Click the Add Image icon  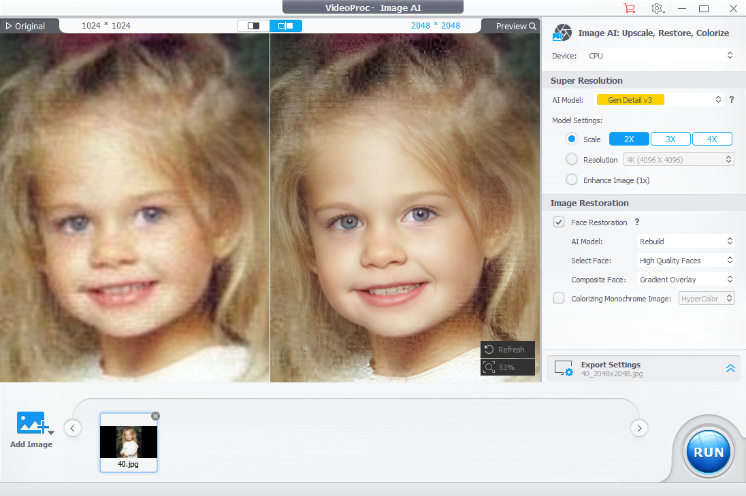coord(31,423)
